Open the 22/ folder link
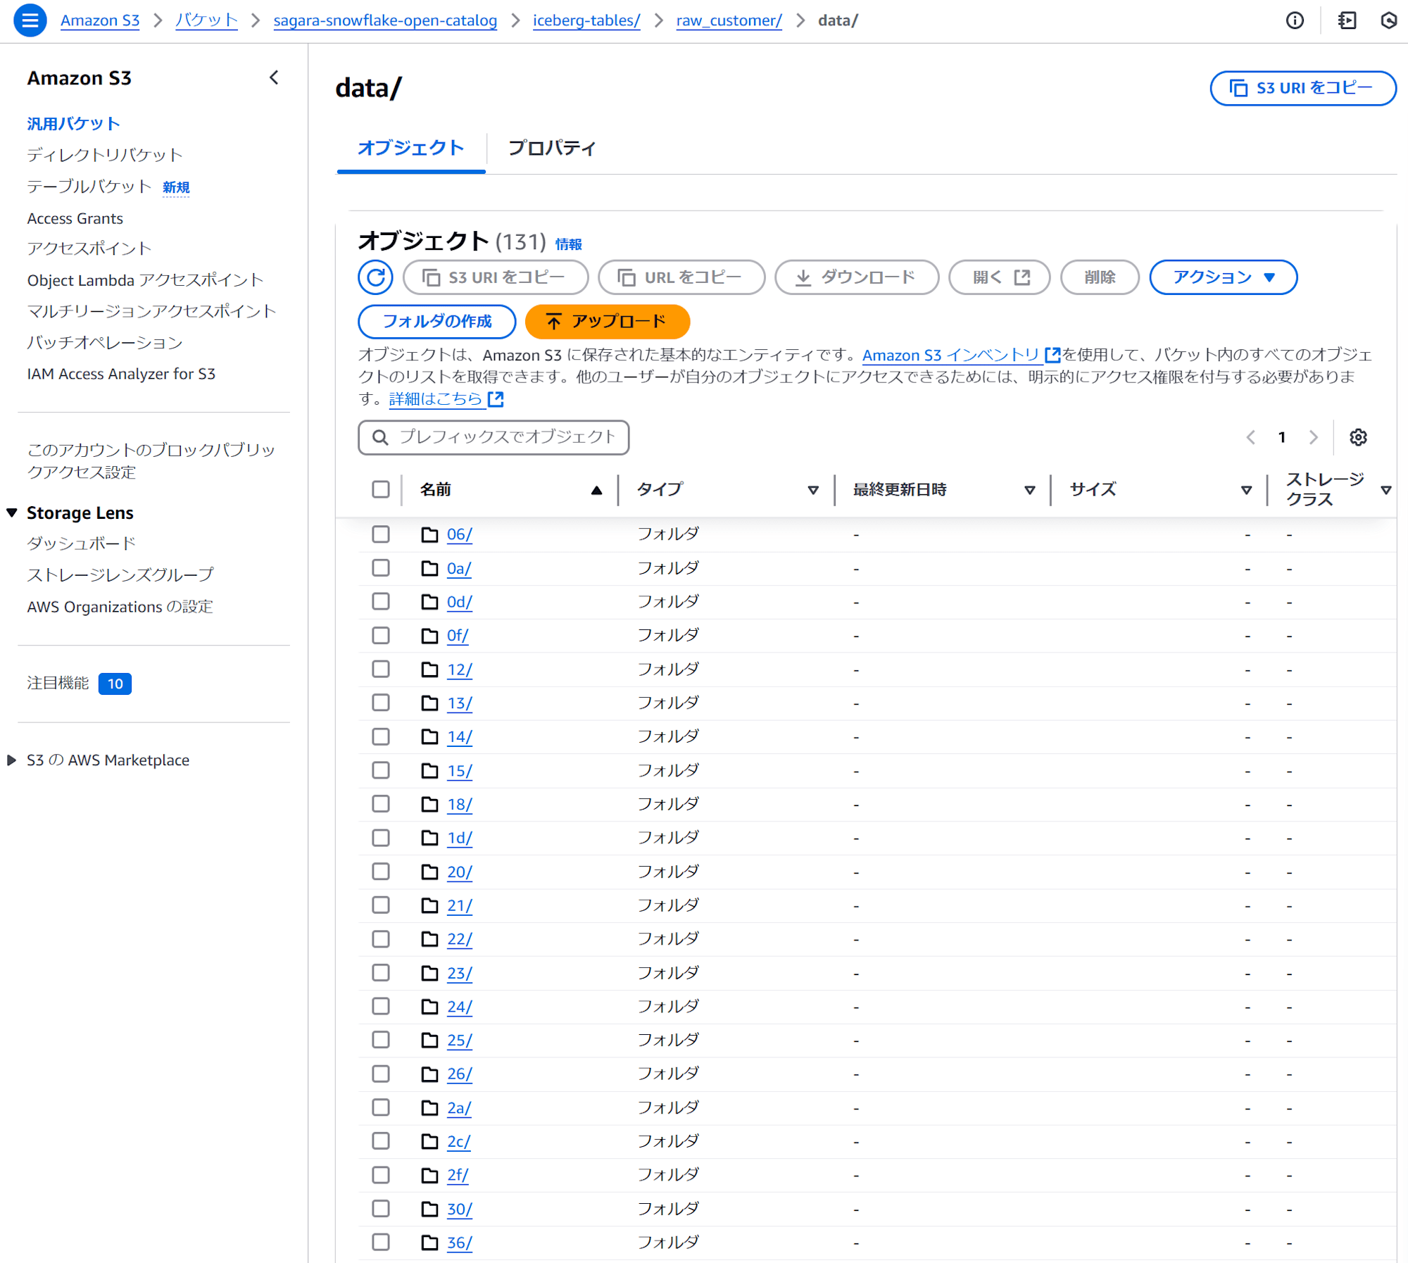This screenshot has height=1263, width=1408. pos(459,939)
